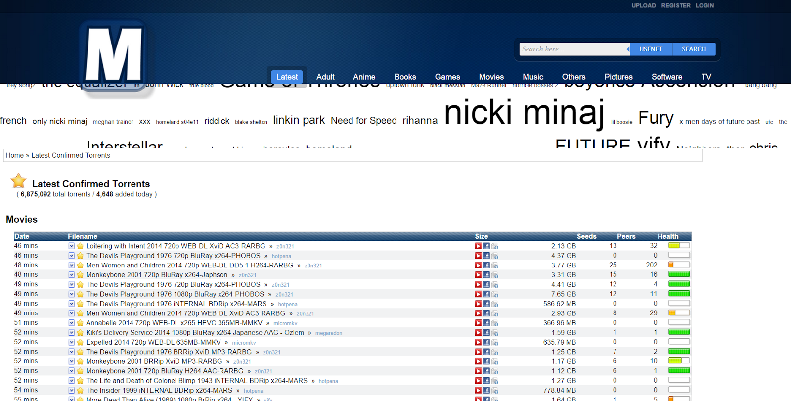This screenshot has width=791, height=401.
Task: Click the REGISTER link in header
Action: [x=676, y=6]
